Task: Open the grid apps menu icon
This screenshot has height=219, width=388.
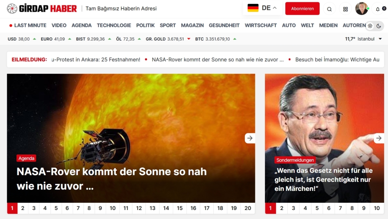Action: pyautogui.click(x=346, y=9)
